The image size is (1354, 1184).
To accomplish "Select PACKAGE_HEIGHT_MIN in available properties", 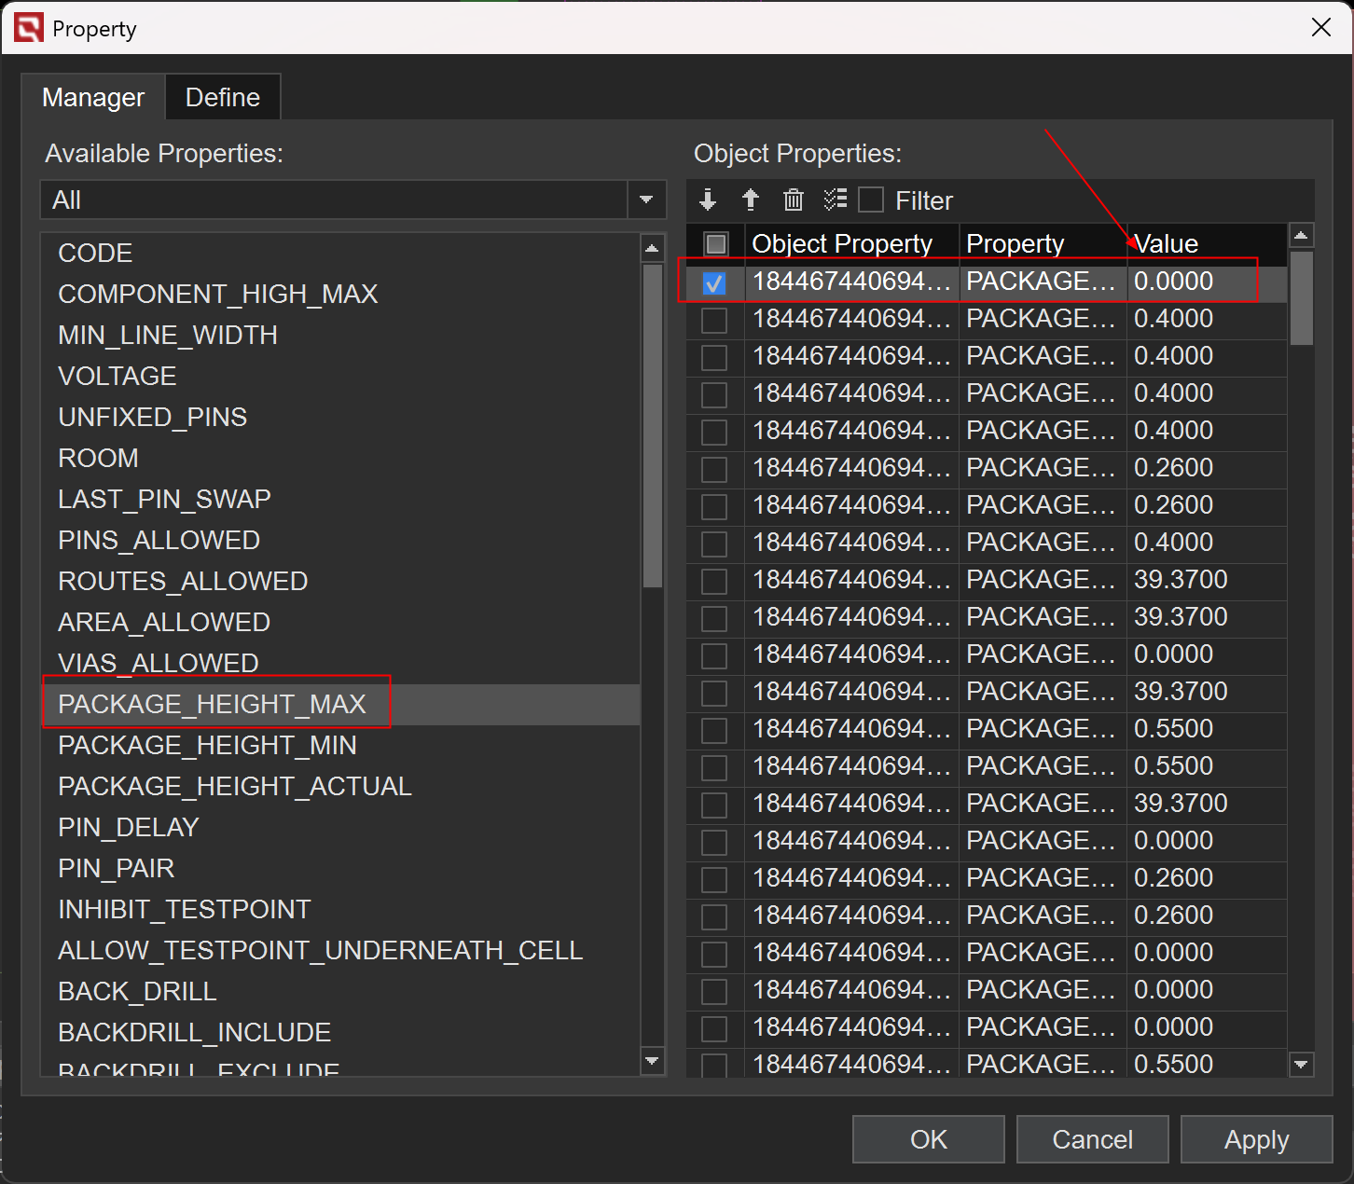I will (x=207, y=746).
